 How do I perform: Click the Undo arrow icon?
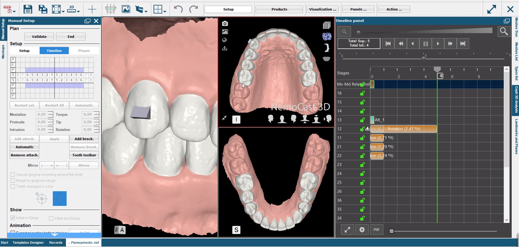tap(178, 9)
